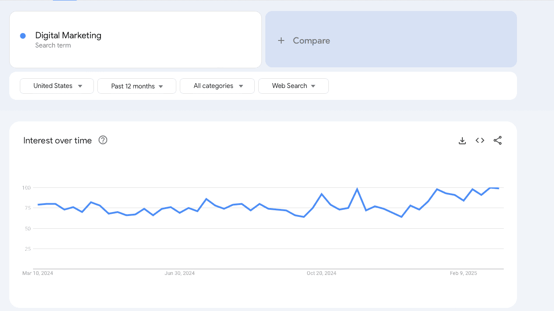Screen dimensions: 554x311
Task: Select the Interest over time heading
Action: pos(57,141)
